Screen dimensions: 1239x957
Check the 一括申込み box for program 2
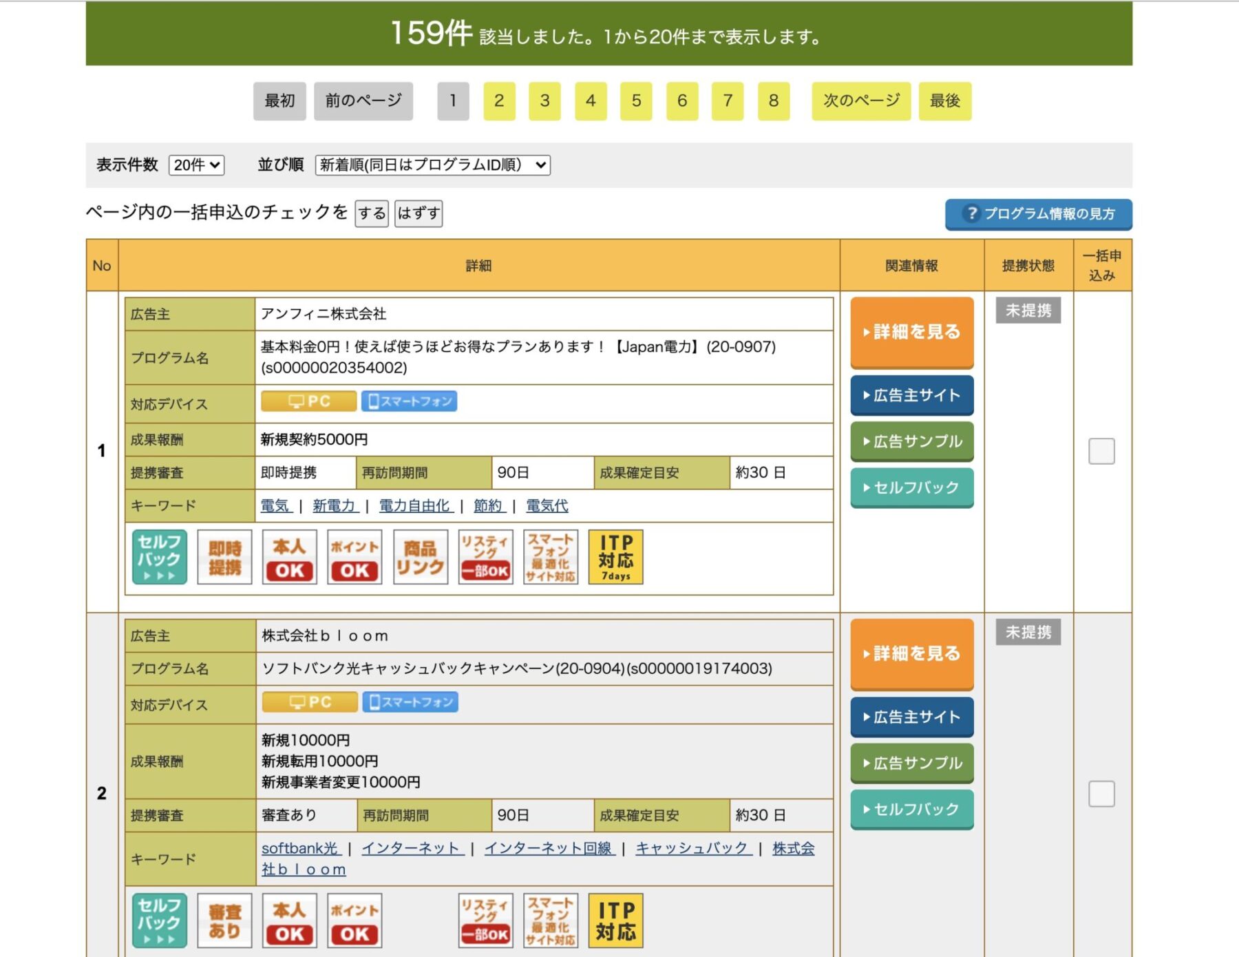pyautogui.click(x=1101, y=794)
